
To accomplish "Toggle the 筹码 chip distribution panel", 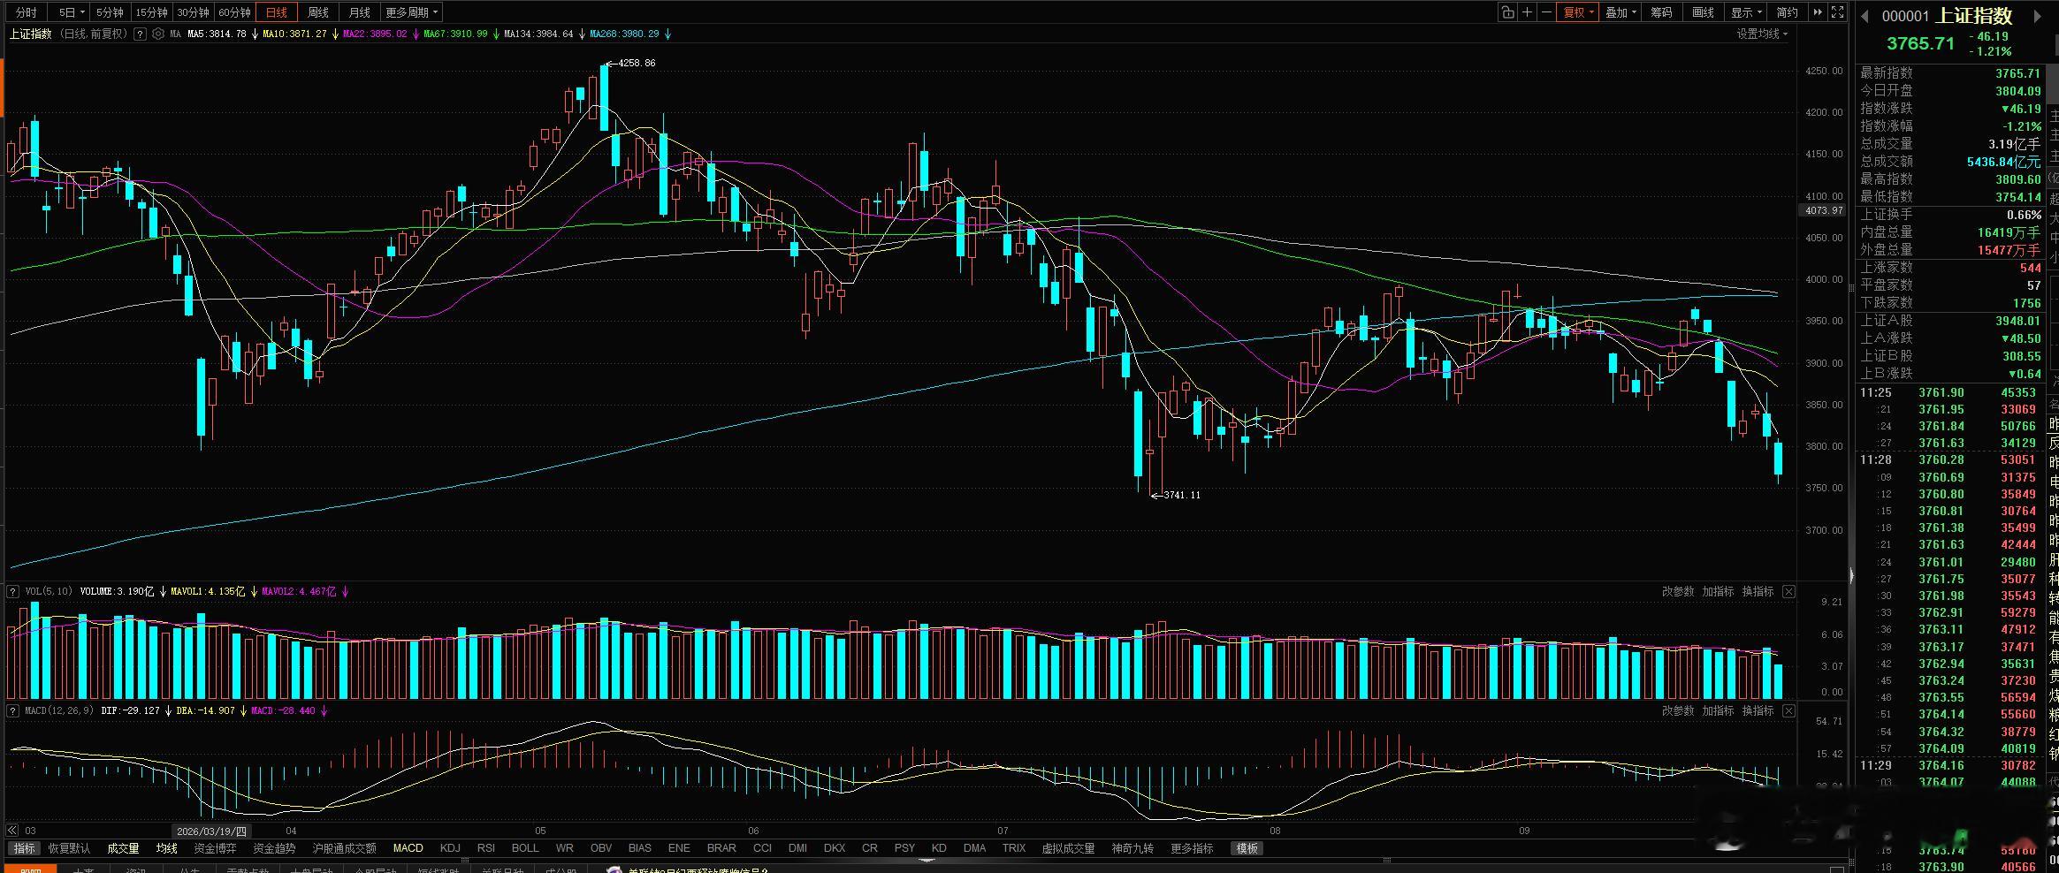I will [1661, 12].
